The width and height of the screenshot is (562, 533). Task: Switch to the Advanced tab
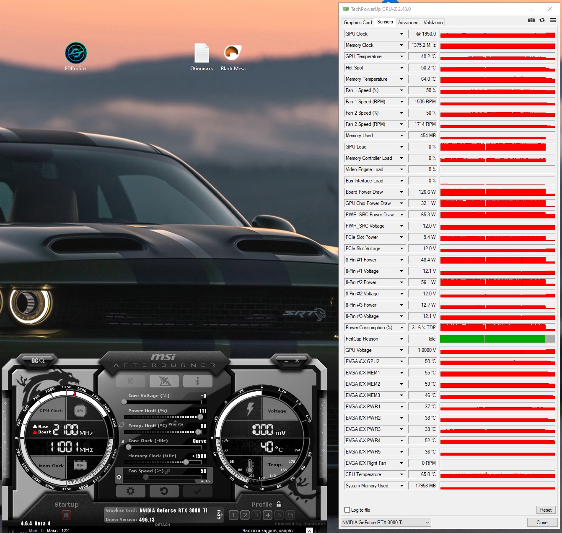tap(408, 23)
